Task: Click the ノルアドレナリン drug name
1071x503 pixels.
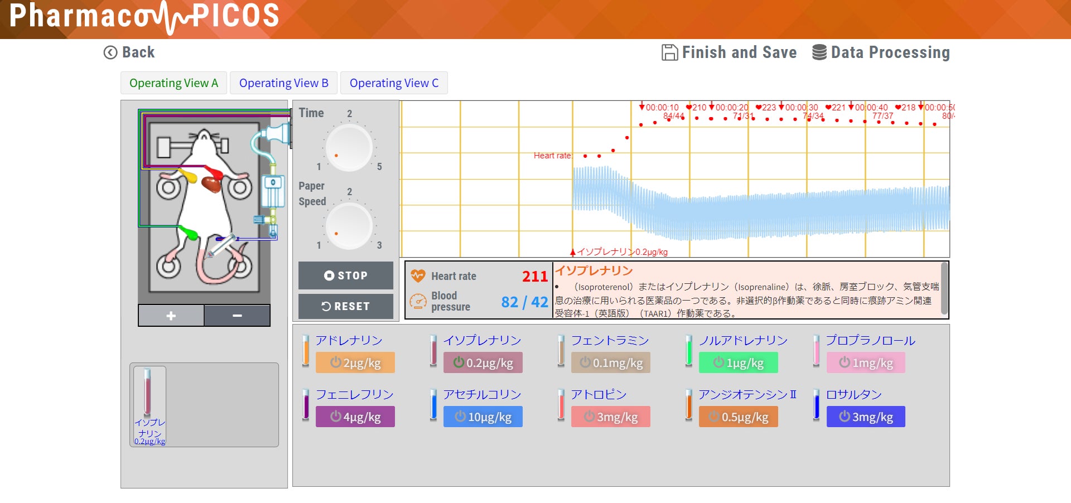Action: click(x=744, y=340)
